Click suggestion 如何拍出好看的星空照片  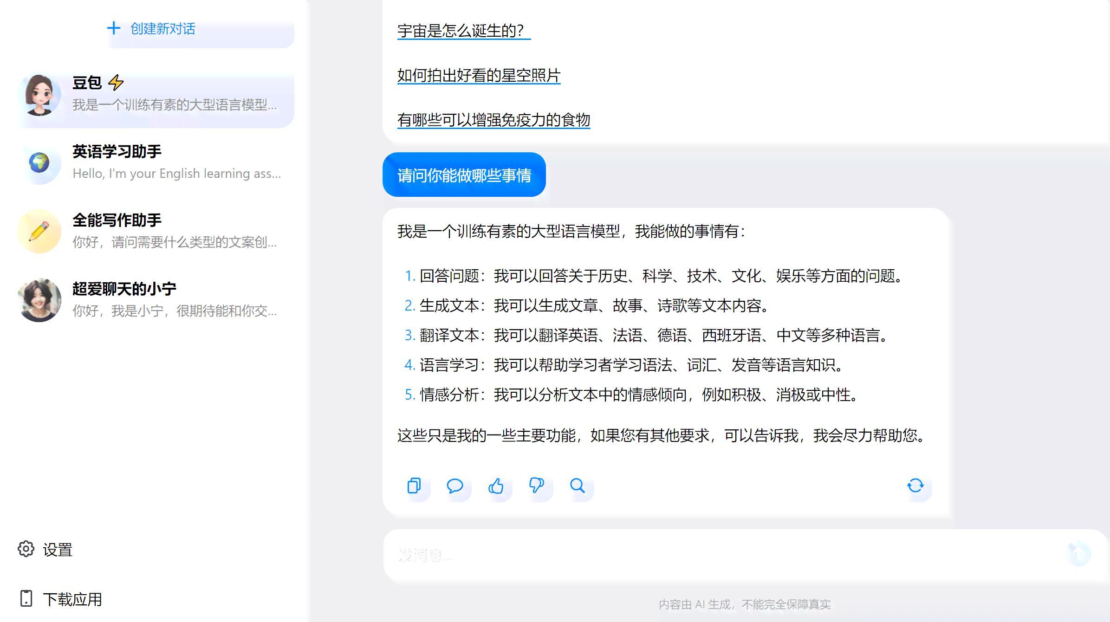click(479, 75)
